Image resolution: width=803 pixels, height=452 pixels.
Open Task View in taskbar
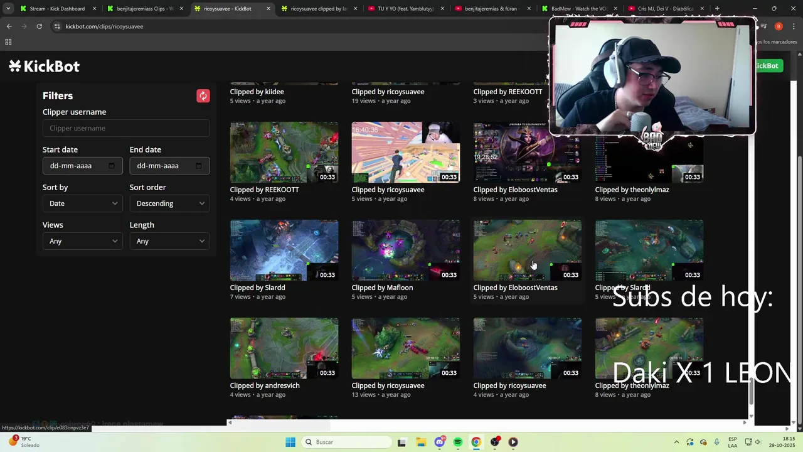[401, 442]
